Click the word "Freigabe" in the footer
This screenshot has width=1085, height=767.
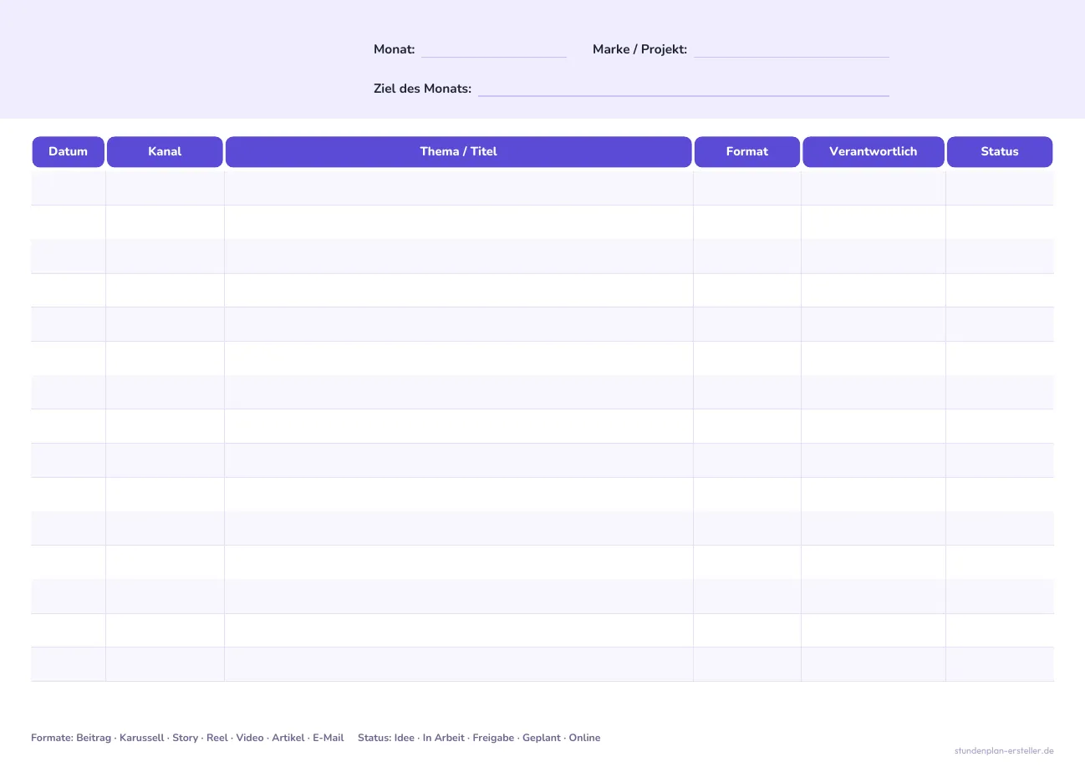coord(493,738)
